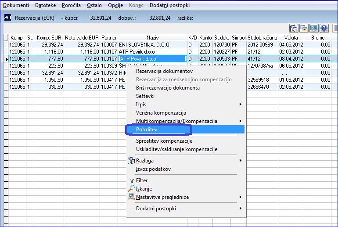The width and height of the screenshot is (338, 227).
Task: Expand Multikompenzacija/Ekompenzacija submenu arrow
Action: coord(241,121)
